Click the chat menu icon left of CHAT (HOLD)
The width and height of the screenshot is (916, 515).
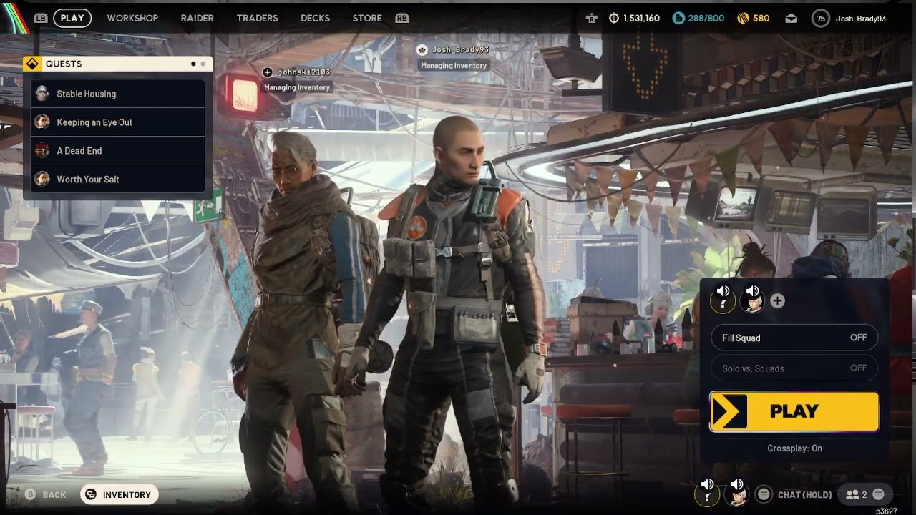click(x=764, y=494)
